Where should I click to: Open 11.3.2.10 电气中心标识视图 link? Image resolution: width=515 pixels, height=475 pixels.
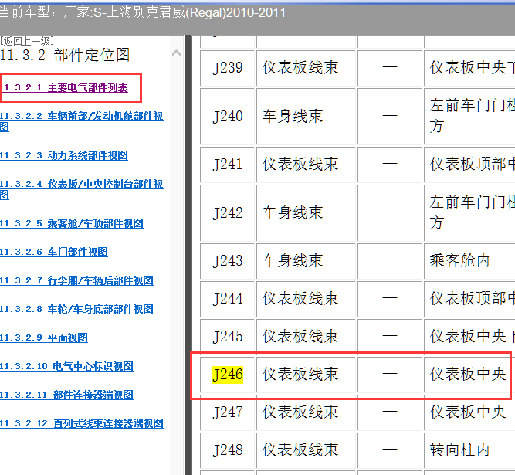(x=66, y=366)
